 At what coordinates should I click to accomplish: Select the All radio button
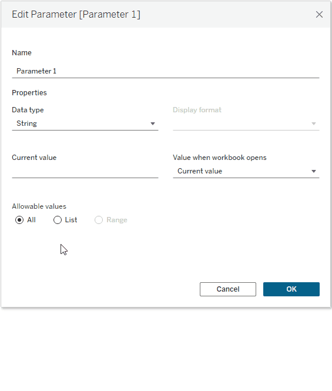[x=19, y=220]
